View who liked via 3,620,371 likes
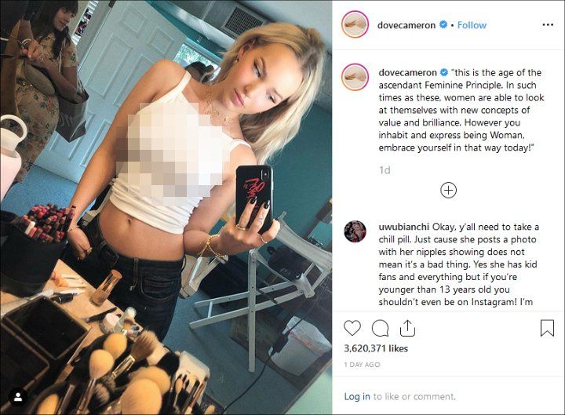The image size is (565, 415). point(376,348)
